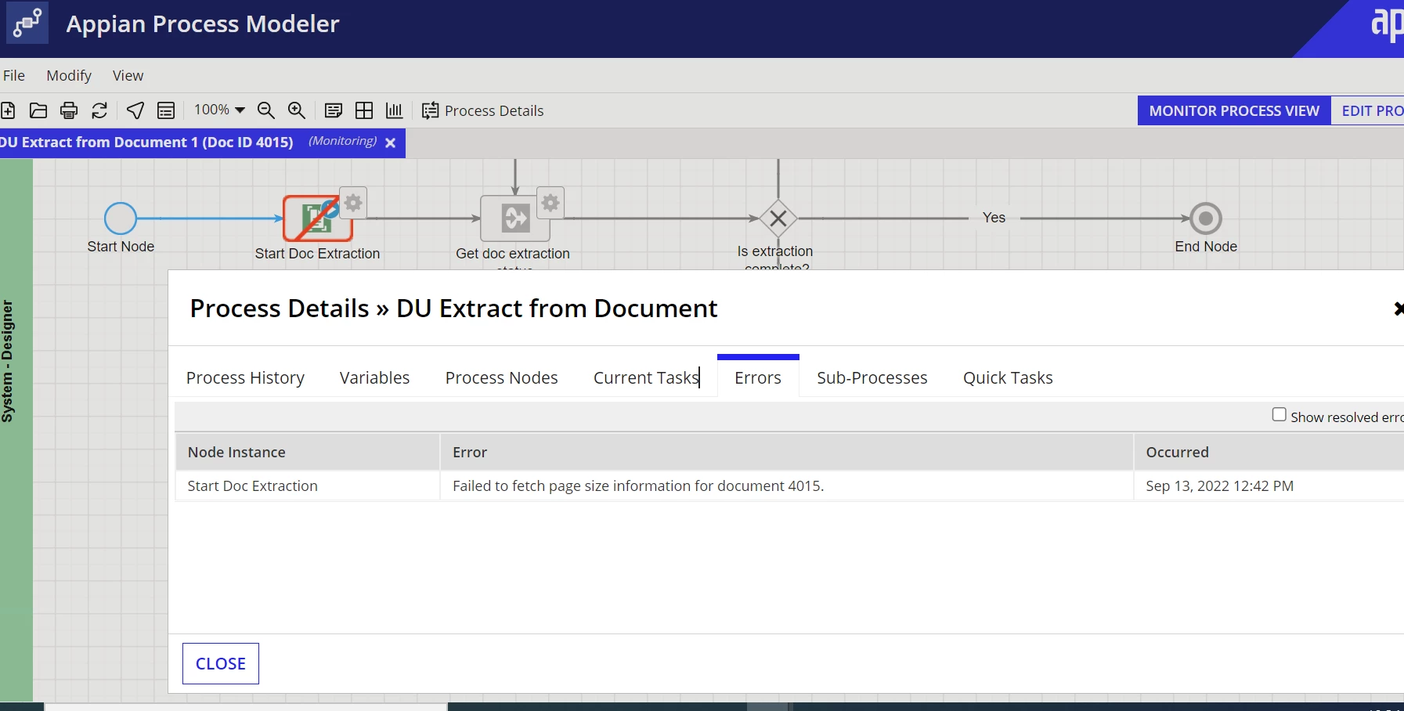Click the 'Sep 13, 2022 12:42 PM' timestamp
Screen dimensions: 1404x711
pyautogui.click(x=1219, y=485)
